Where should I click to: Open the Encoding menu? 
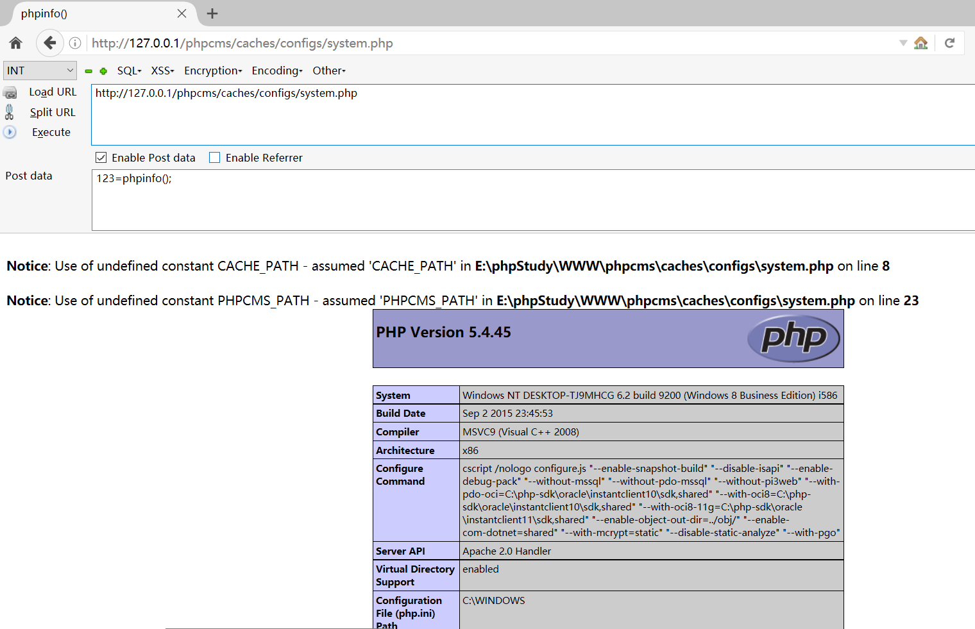(x=277, y=71)
